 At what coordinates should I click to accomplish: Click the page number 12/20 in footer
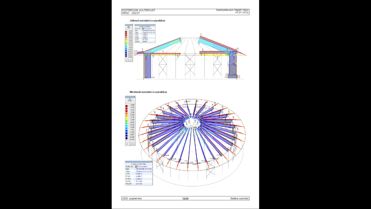pos(185,198)
